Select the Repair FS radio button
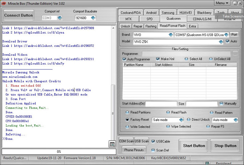This screenshot has width=244, height=165. click(x=208, y=127)
